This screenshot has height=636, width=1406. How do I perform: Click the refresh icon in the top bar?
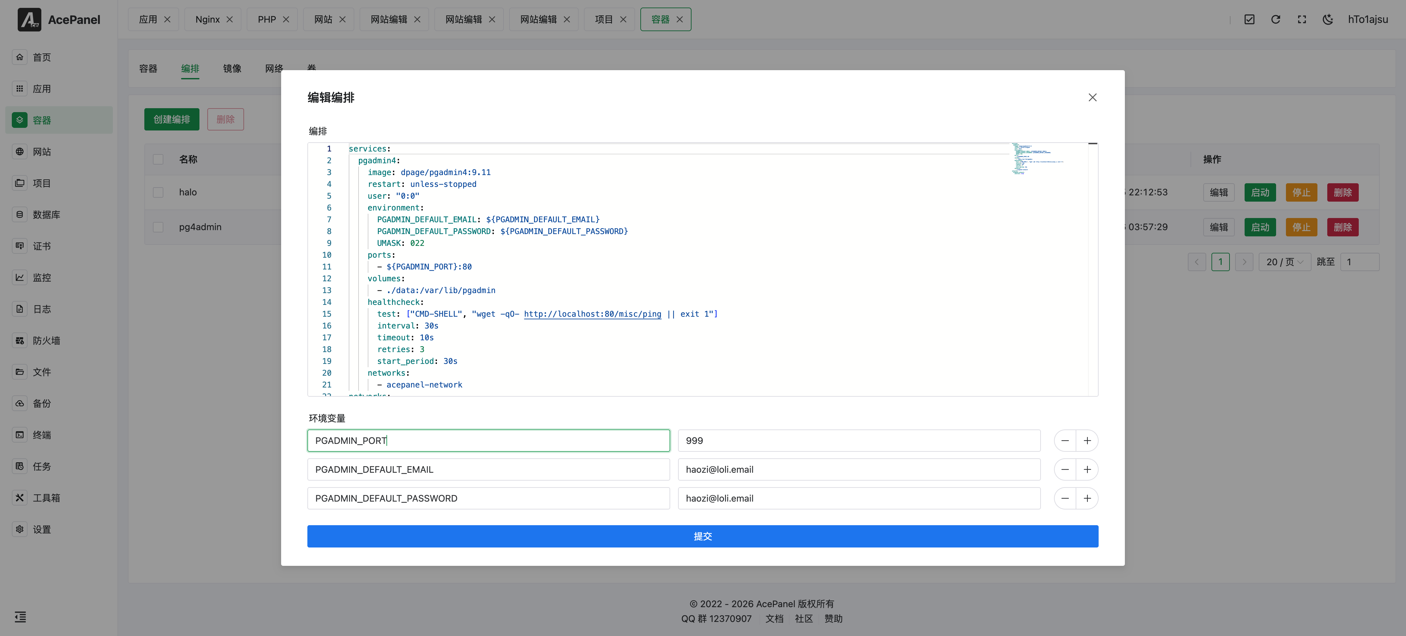click(1275, 20)
